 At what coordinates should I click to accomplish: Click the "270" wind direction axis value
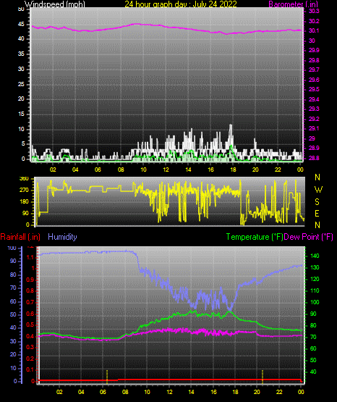pyautogui.click(x=24, y=190)
